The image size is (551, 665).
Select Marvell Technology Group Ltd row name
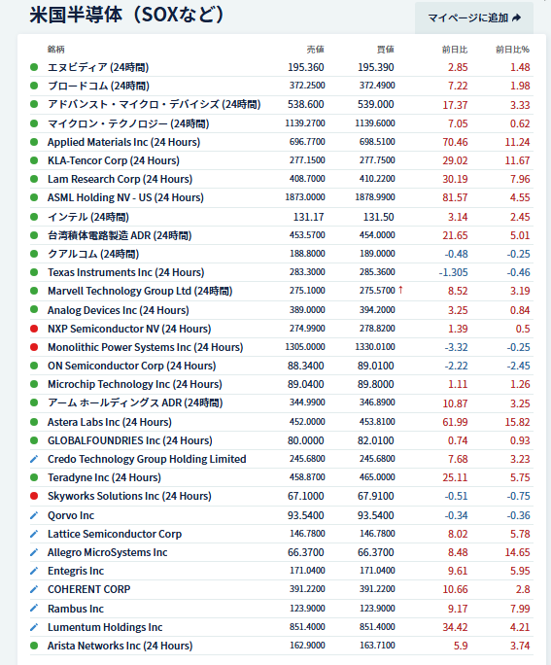(140, 291)
